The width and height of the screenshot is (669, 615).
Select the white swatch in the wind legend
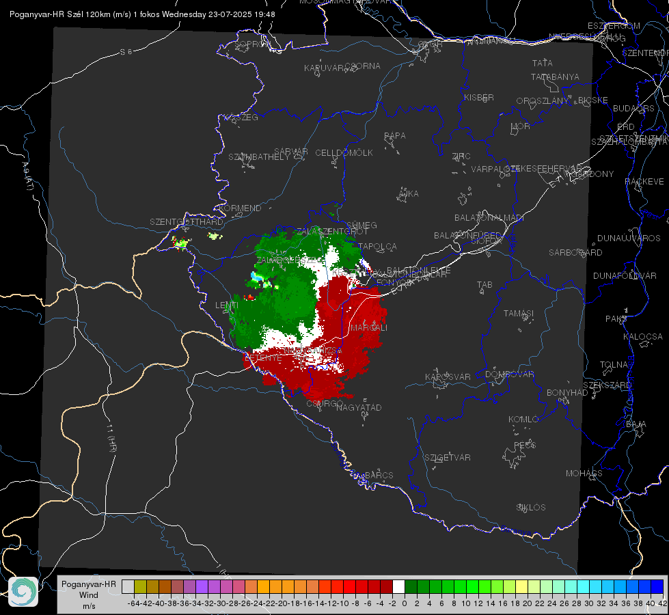pyautogui.click(x=398, y=586)
